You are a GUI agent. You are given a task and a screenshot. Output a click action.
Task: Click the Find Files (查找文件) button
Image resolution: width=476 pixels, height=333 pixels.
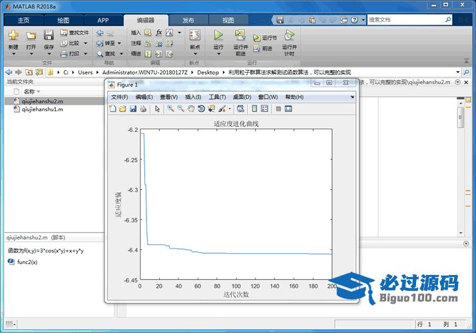(x=75, y=33)
